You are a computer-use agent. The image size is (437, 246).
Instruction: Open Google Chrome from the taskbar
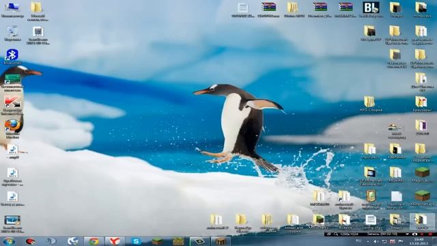(94, 241)
